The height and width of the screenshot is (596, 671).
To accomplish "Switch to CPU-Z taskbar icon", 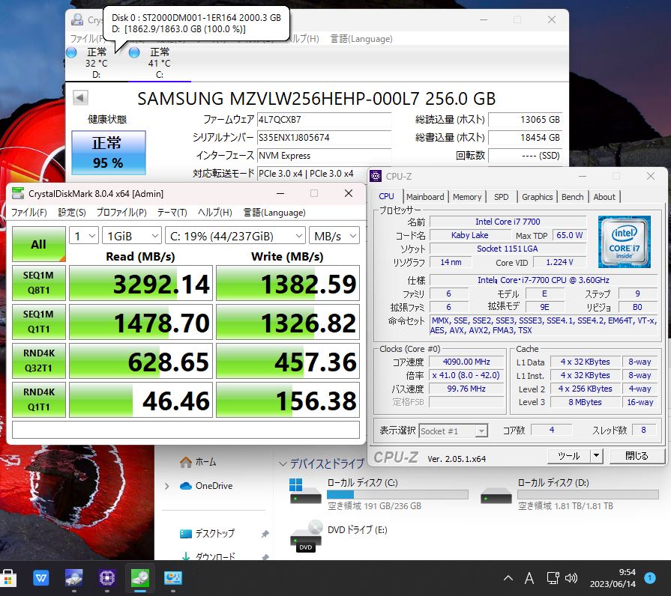I will (x=107, y=579).
